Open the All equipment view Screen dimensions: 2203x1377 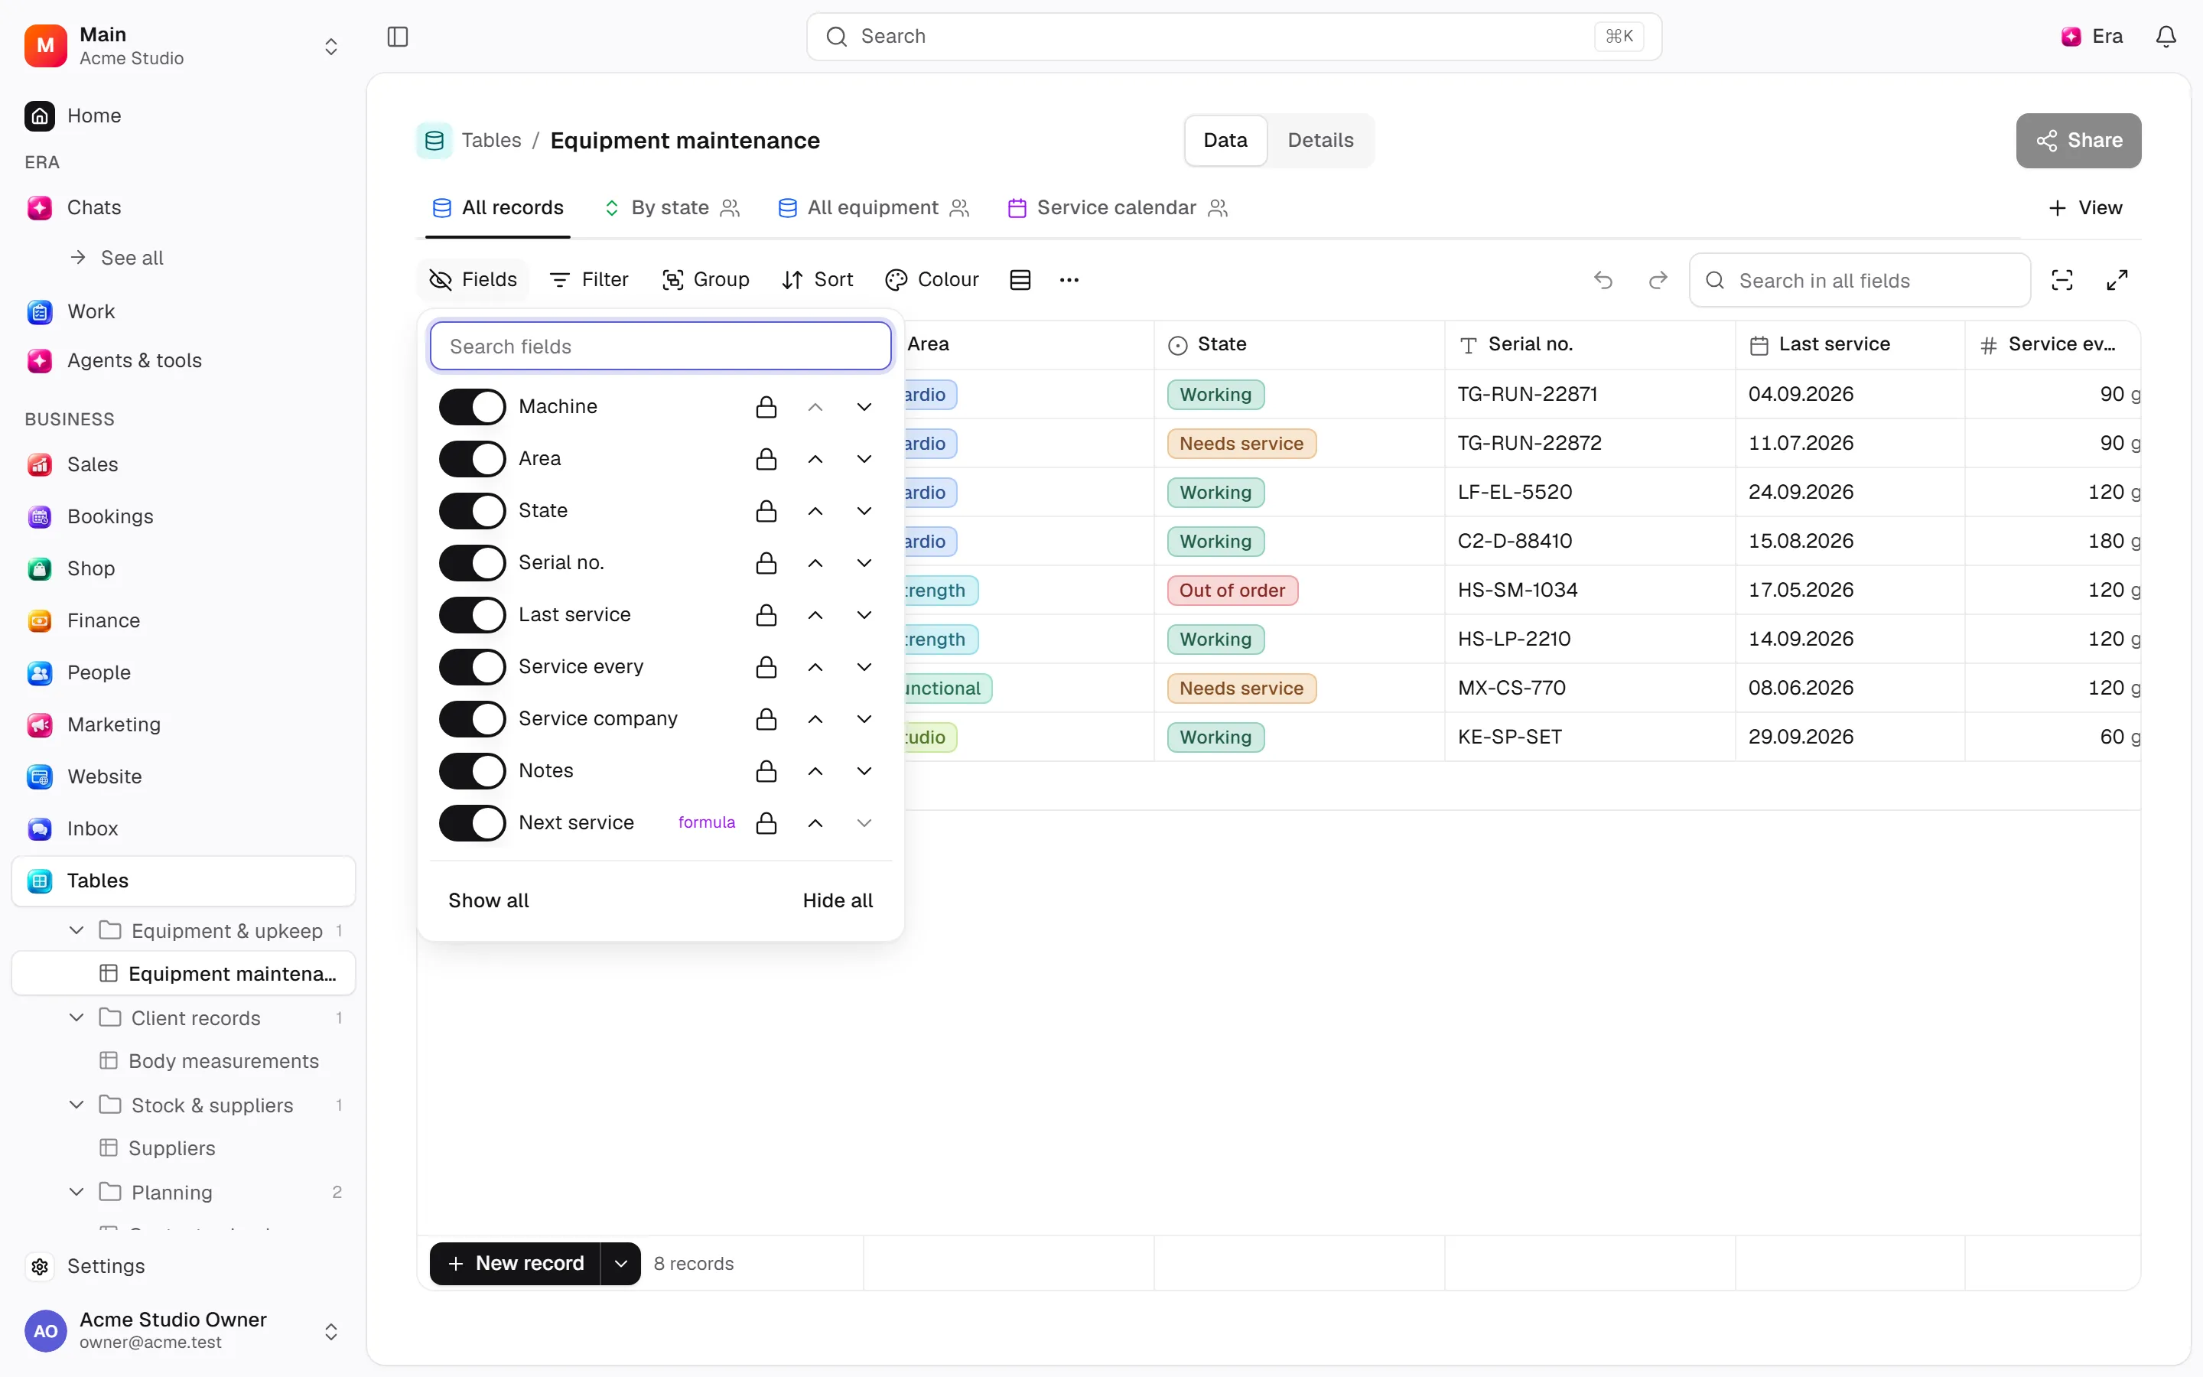tap(873, 207)
